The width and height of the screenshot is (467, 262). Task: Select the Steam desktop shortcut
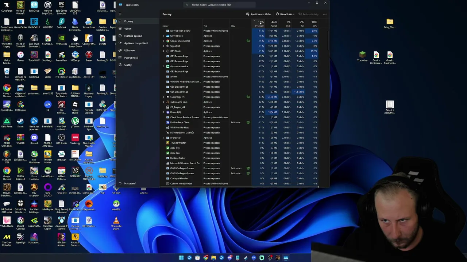coord(20,123)
